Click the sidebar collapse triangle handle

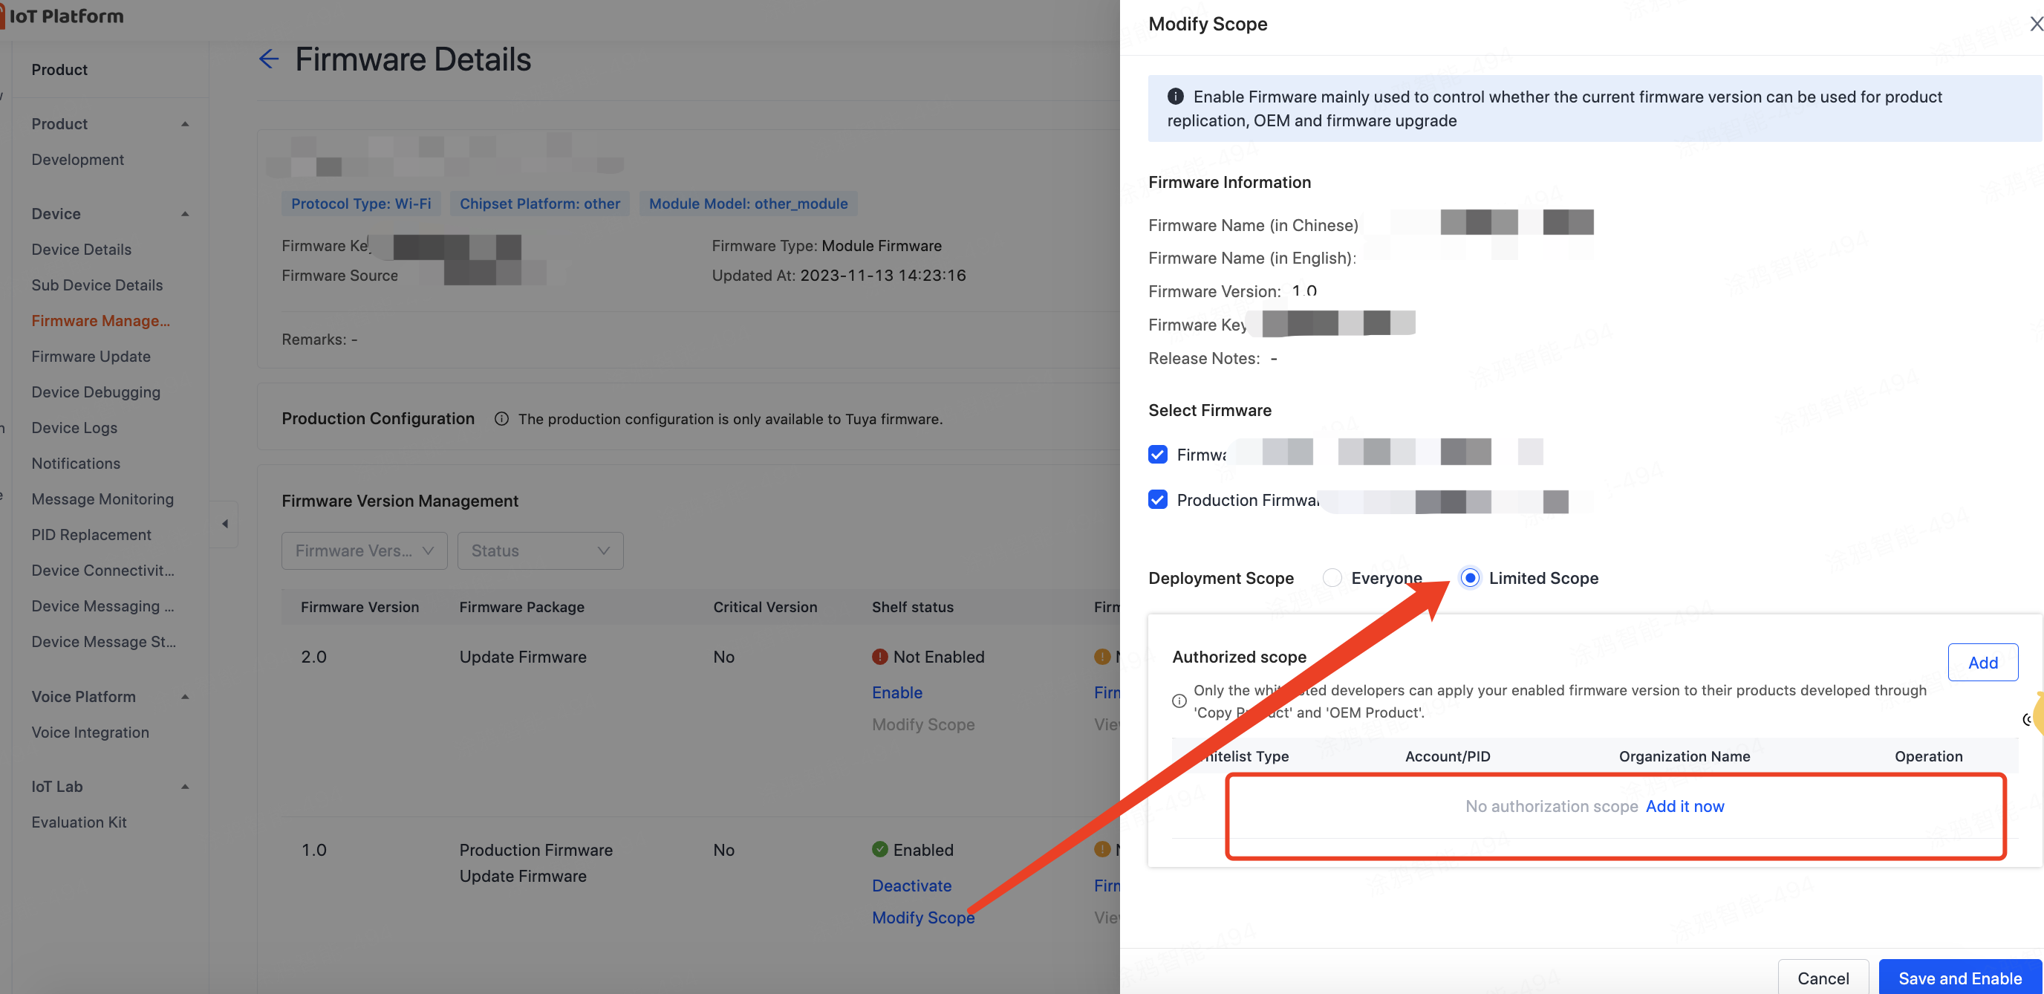224,524
